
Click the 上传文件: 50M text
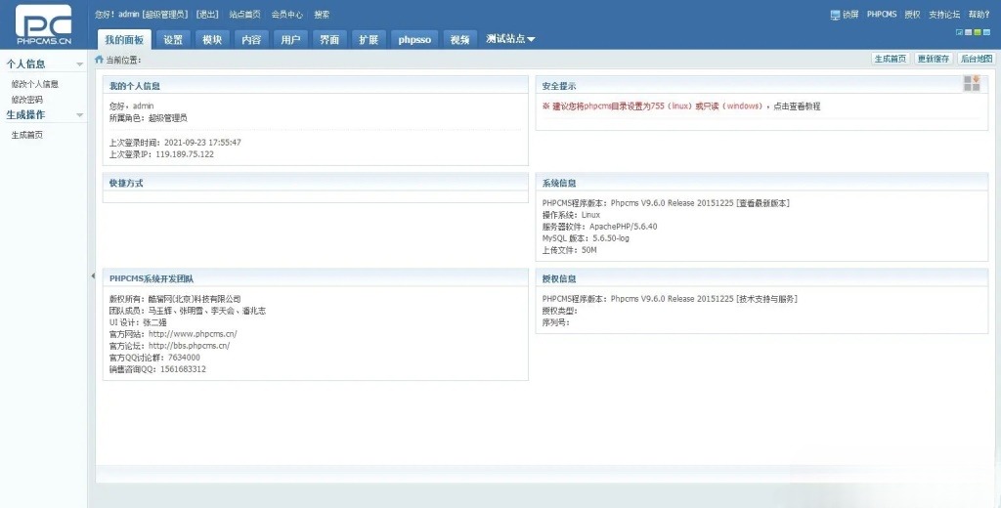[570, 250]
